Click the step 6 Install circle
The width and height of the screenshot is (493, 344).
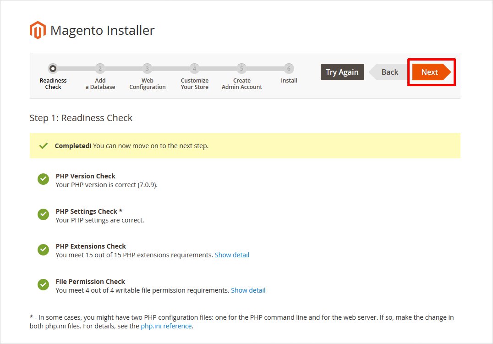coord(289,69)
